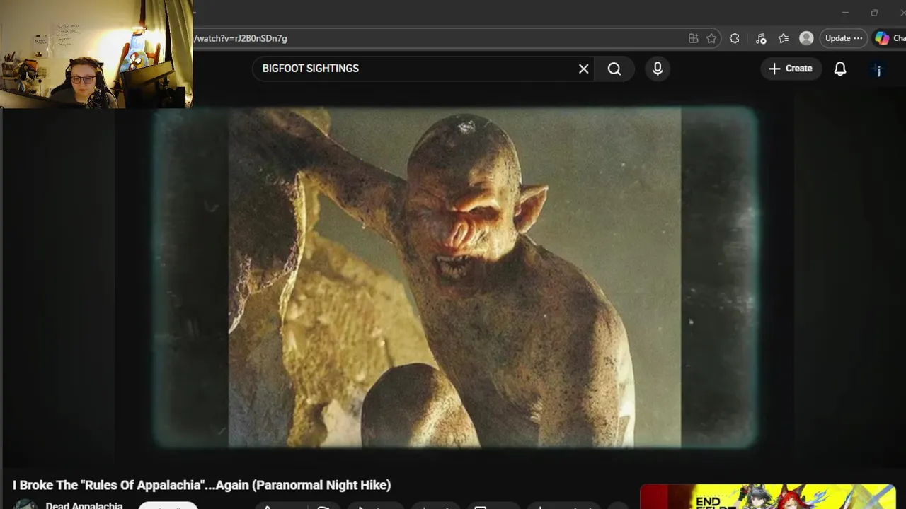Image resolution: width=906 pixels, height=509 pixels.
Task: Open the Dead Appalachia channel name
Action: click(x=84, y=505)
